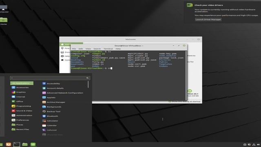This screenshot has width=261, height=147.
Task: Open the terminal Search menu
Action: [97, 49]
